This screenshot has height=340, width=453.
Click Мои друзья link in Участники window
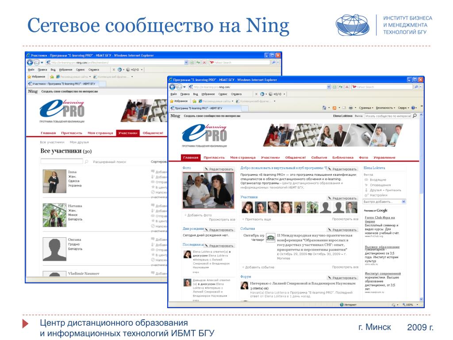pyautogui.click(x=79, y=142)
